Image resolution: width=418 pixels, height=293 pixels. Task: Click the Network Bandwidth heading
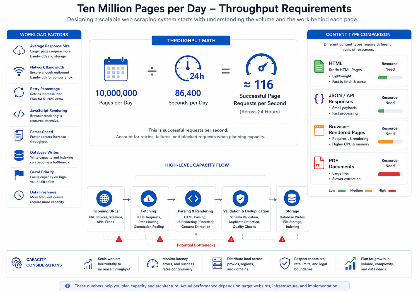coord(47,67)
